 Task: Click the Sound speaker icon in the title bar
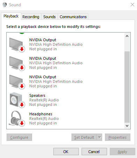(x=5, y=5)
